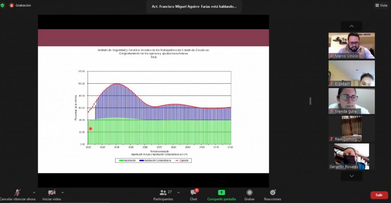Image resolution: width=391 pixels, height=203 pixels.
Task: Change layout with the Vista button
Action: click(x=381, y=5)
